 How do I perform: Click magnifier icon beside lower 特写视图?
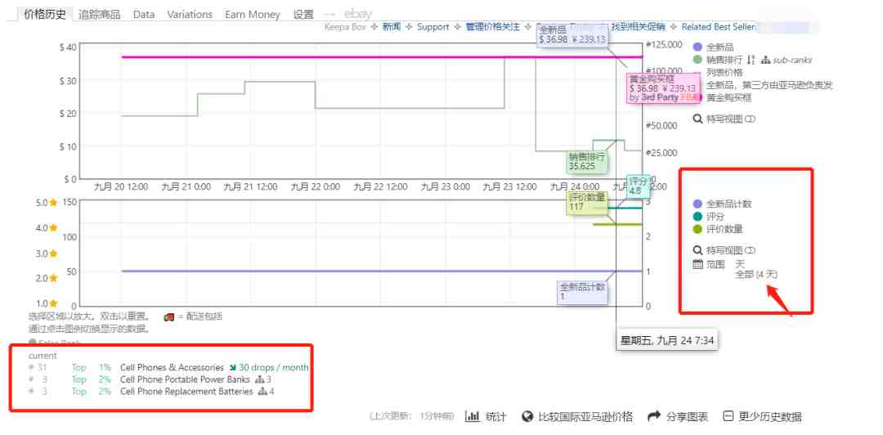[697, 250]
